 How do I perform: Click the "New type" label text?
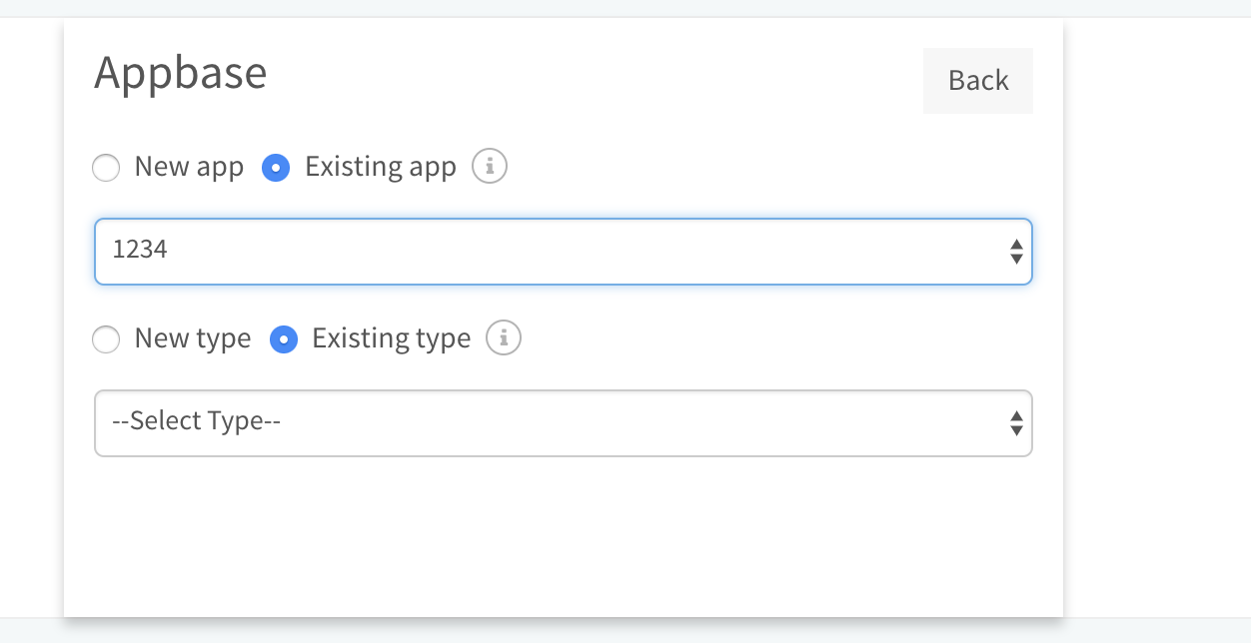(192, 338)
